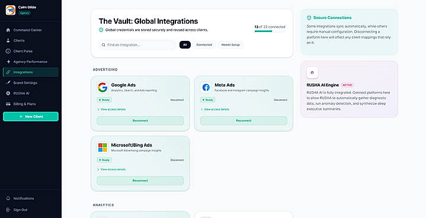
Task: Click the Secure Connections heading
Action: tap(332, 18)
